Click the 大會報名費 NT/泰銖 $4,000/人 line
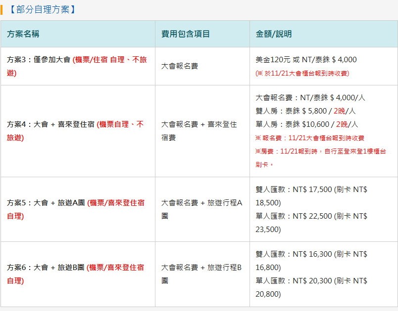The height and width of the screenshot is (311, 398). (310, 98)
